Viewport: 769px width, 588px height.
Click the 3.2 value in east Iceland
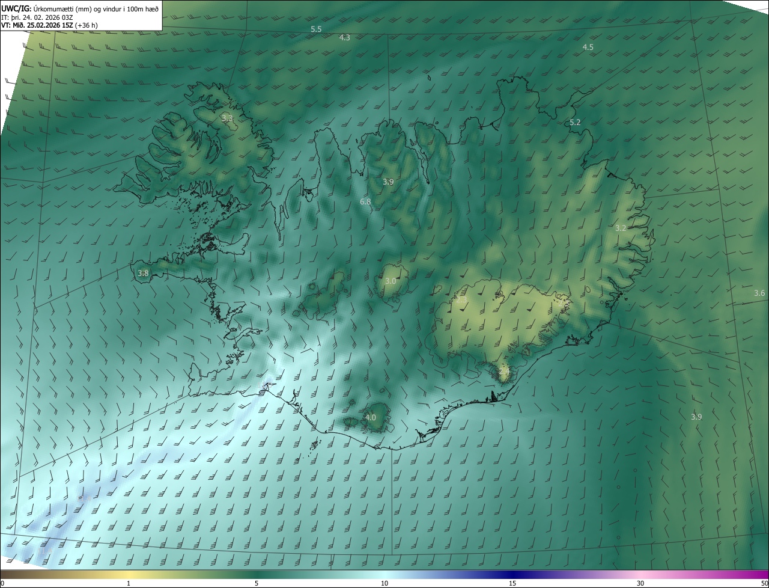pyautogui.click(x=621, y=228)
